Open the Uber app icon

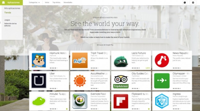click(x=39, y=81)
